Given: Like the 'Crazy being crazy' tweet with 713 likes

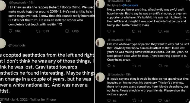Looking at the screenshot, I should 160,66.
